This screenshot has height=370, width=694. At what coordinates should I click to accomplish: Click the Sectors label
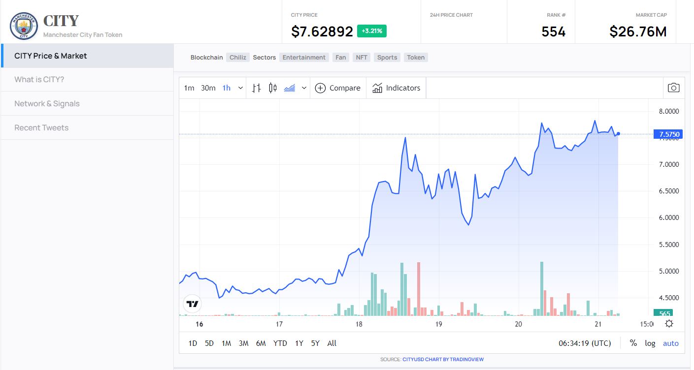coord(264,58)
